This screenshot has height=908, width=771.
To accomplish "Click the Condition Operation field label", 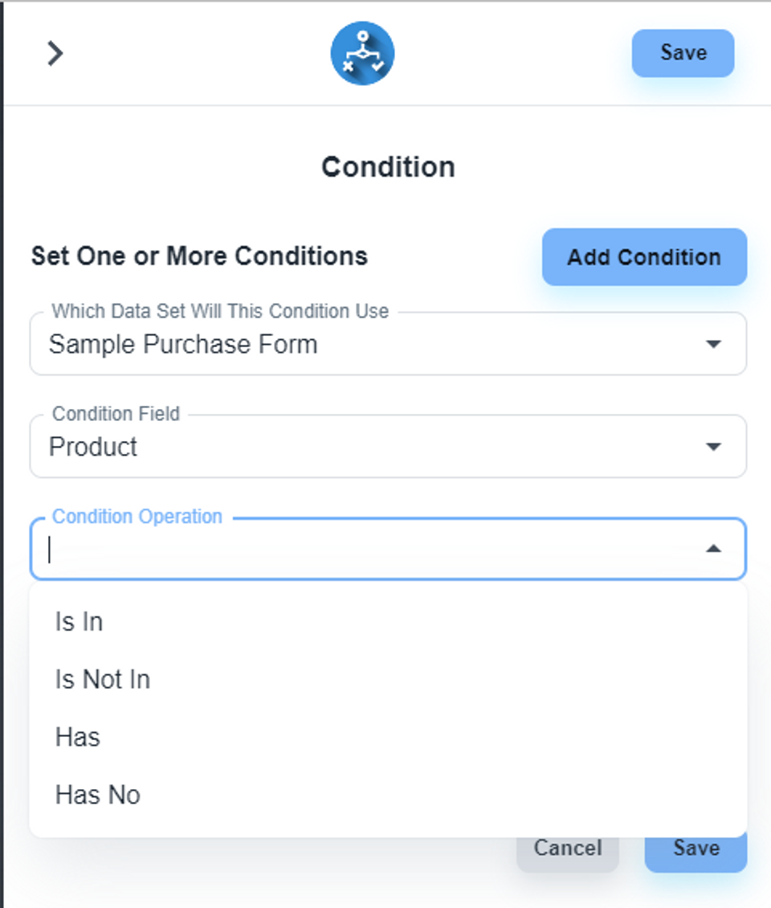I will tap(137, 517).
